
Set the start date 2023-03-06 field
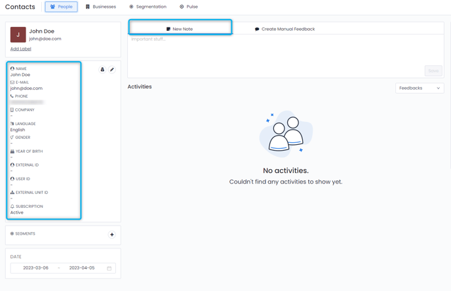pos(35,268)
